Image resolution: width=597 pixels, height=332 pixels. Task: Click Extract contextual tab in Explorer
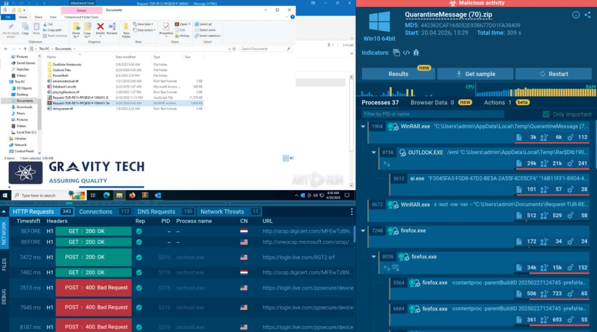point(82,11)
